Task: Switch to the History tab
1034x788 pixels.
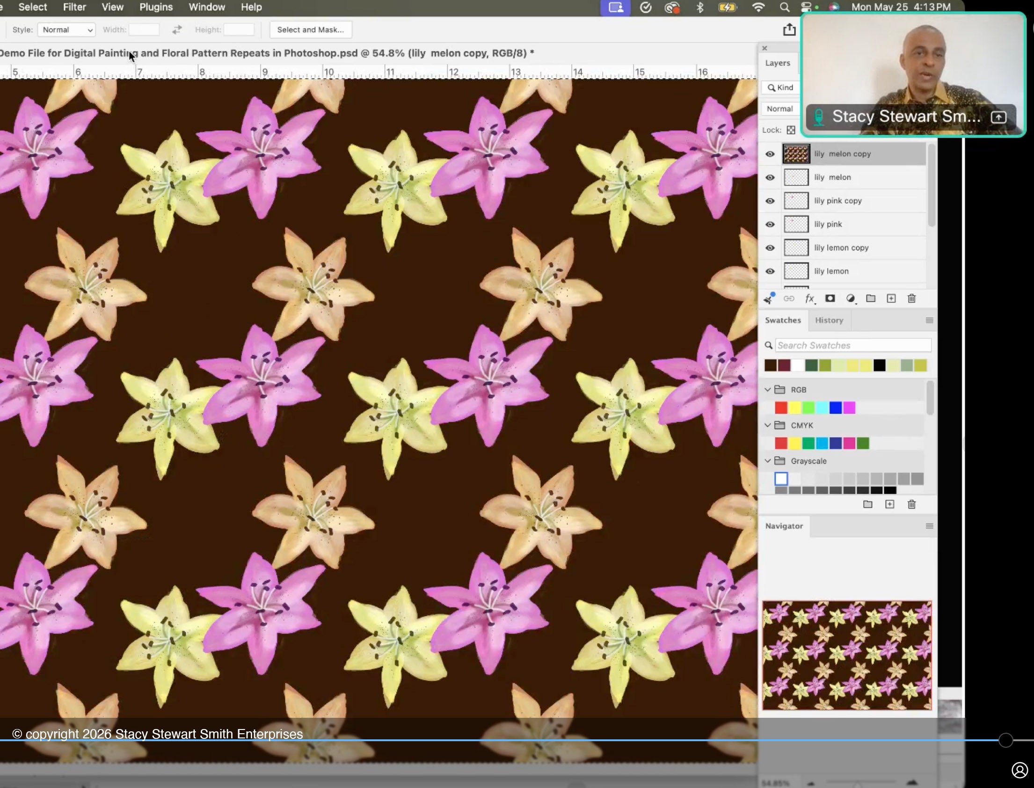Action: pos(829,321)
